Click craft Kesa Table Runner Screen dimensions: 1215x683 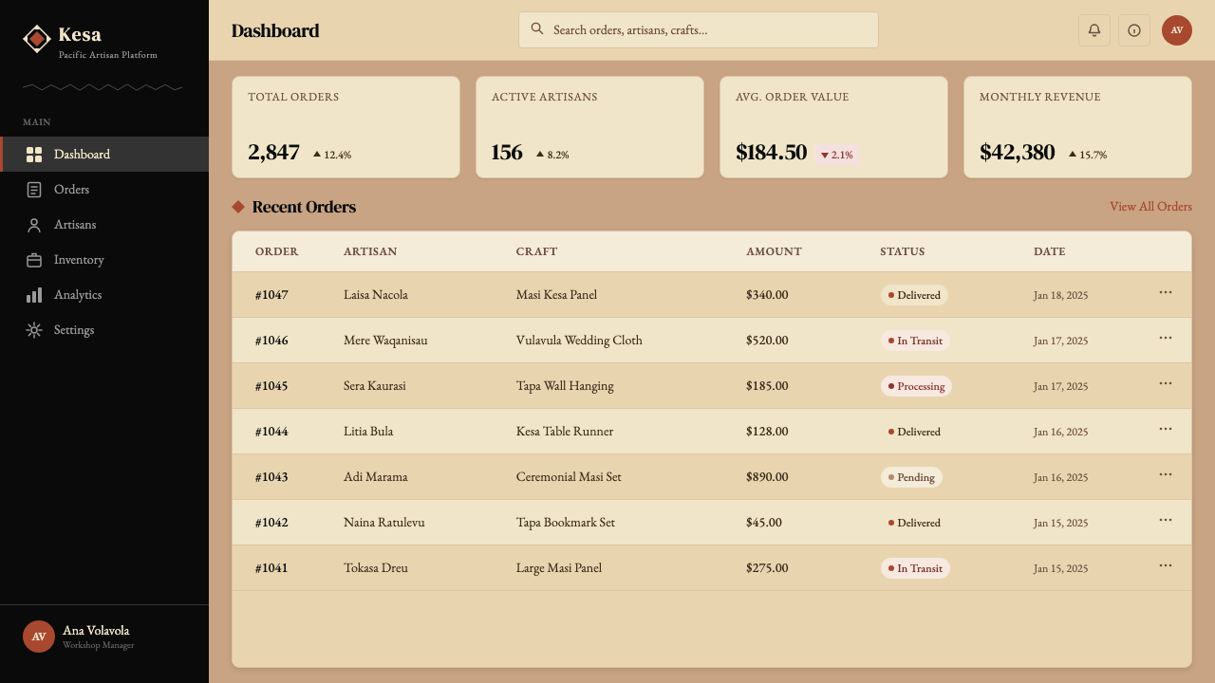565,432
